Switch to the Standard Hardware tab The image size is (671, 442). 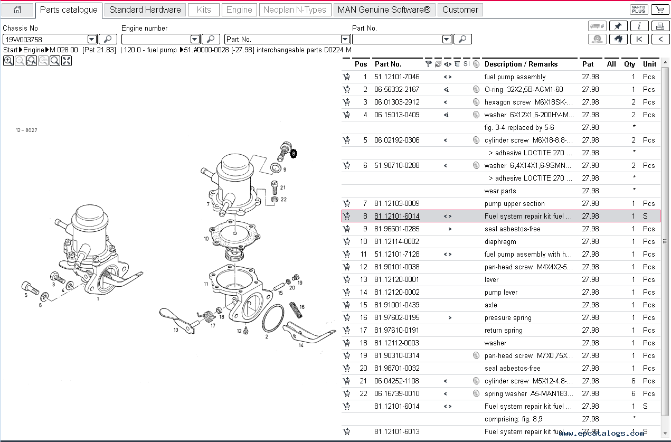[145, 10]
